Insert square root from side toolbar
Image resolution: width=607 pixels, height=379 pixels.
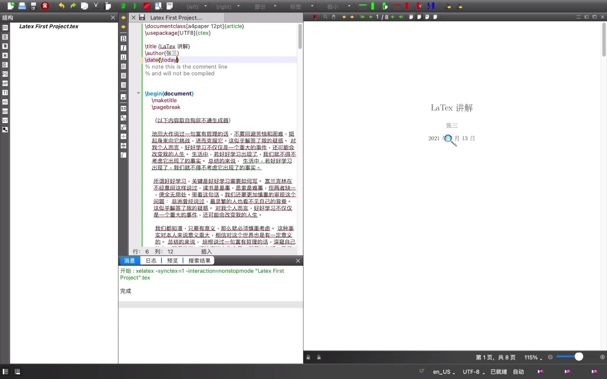pyautogui.click(x=123, y=155)
